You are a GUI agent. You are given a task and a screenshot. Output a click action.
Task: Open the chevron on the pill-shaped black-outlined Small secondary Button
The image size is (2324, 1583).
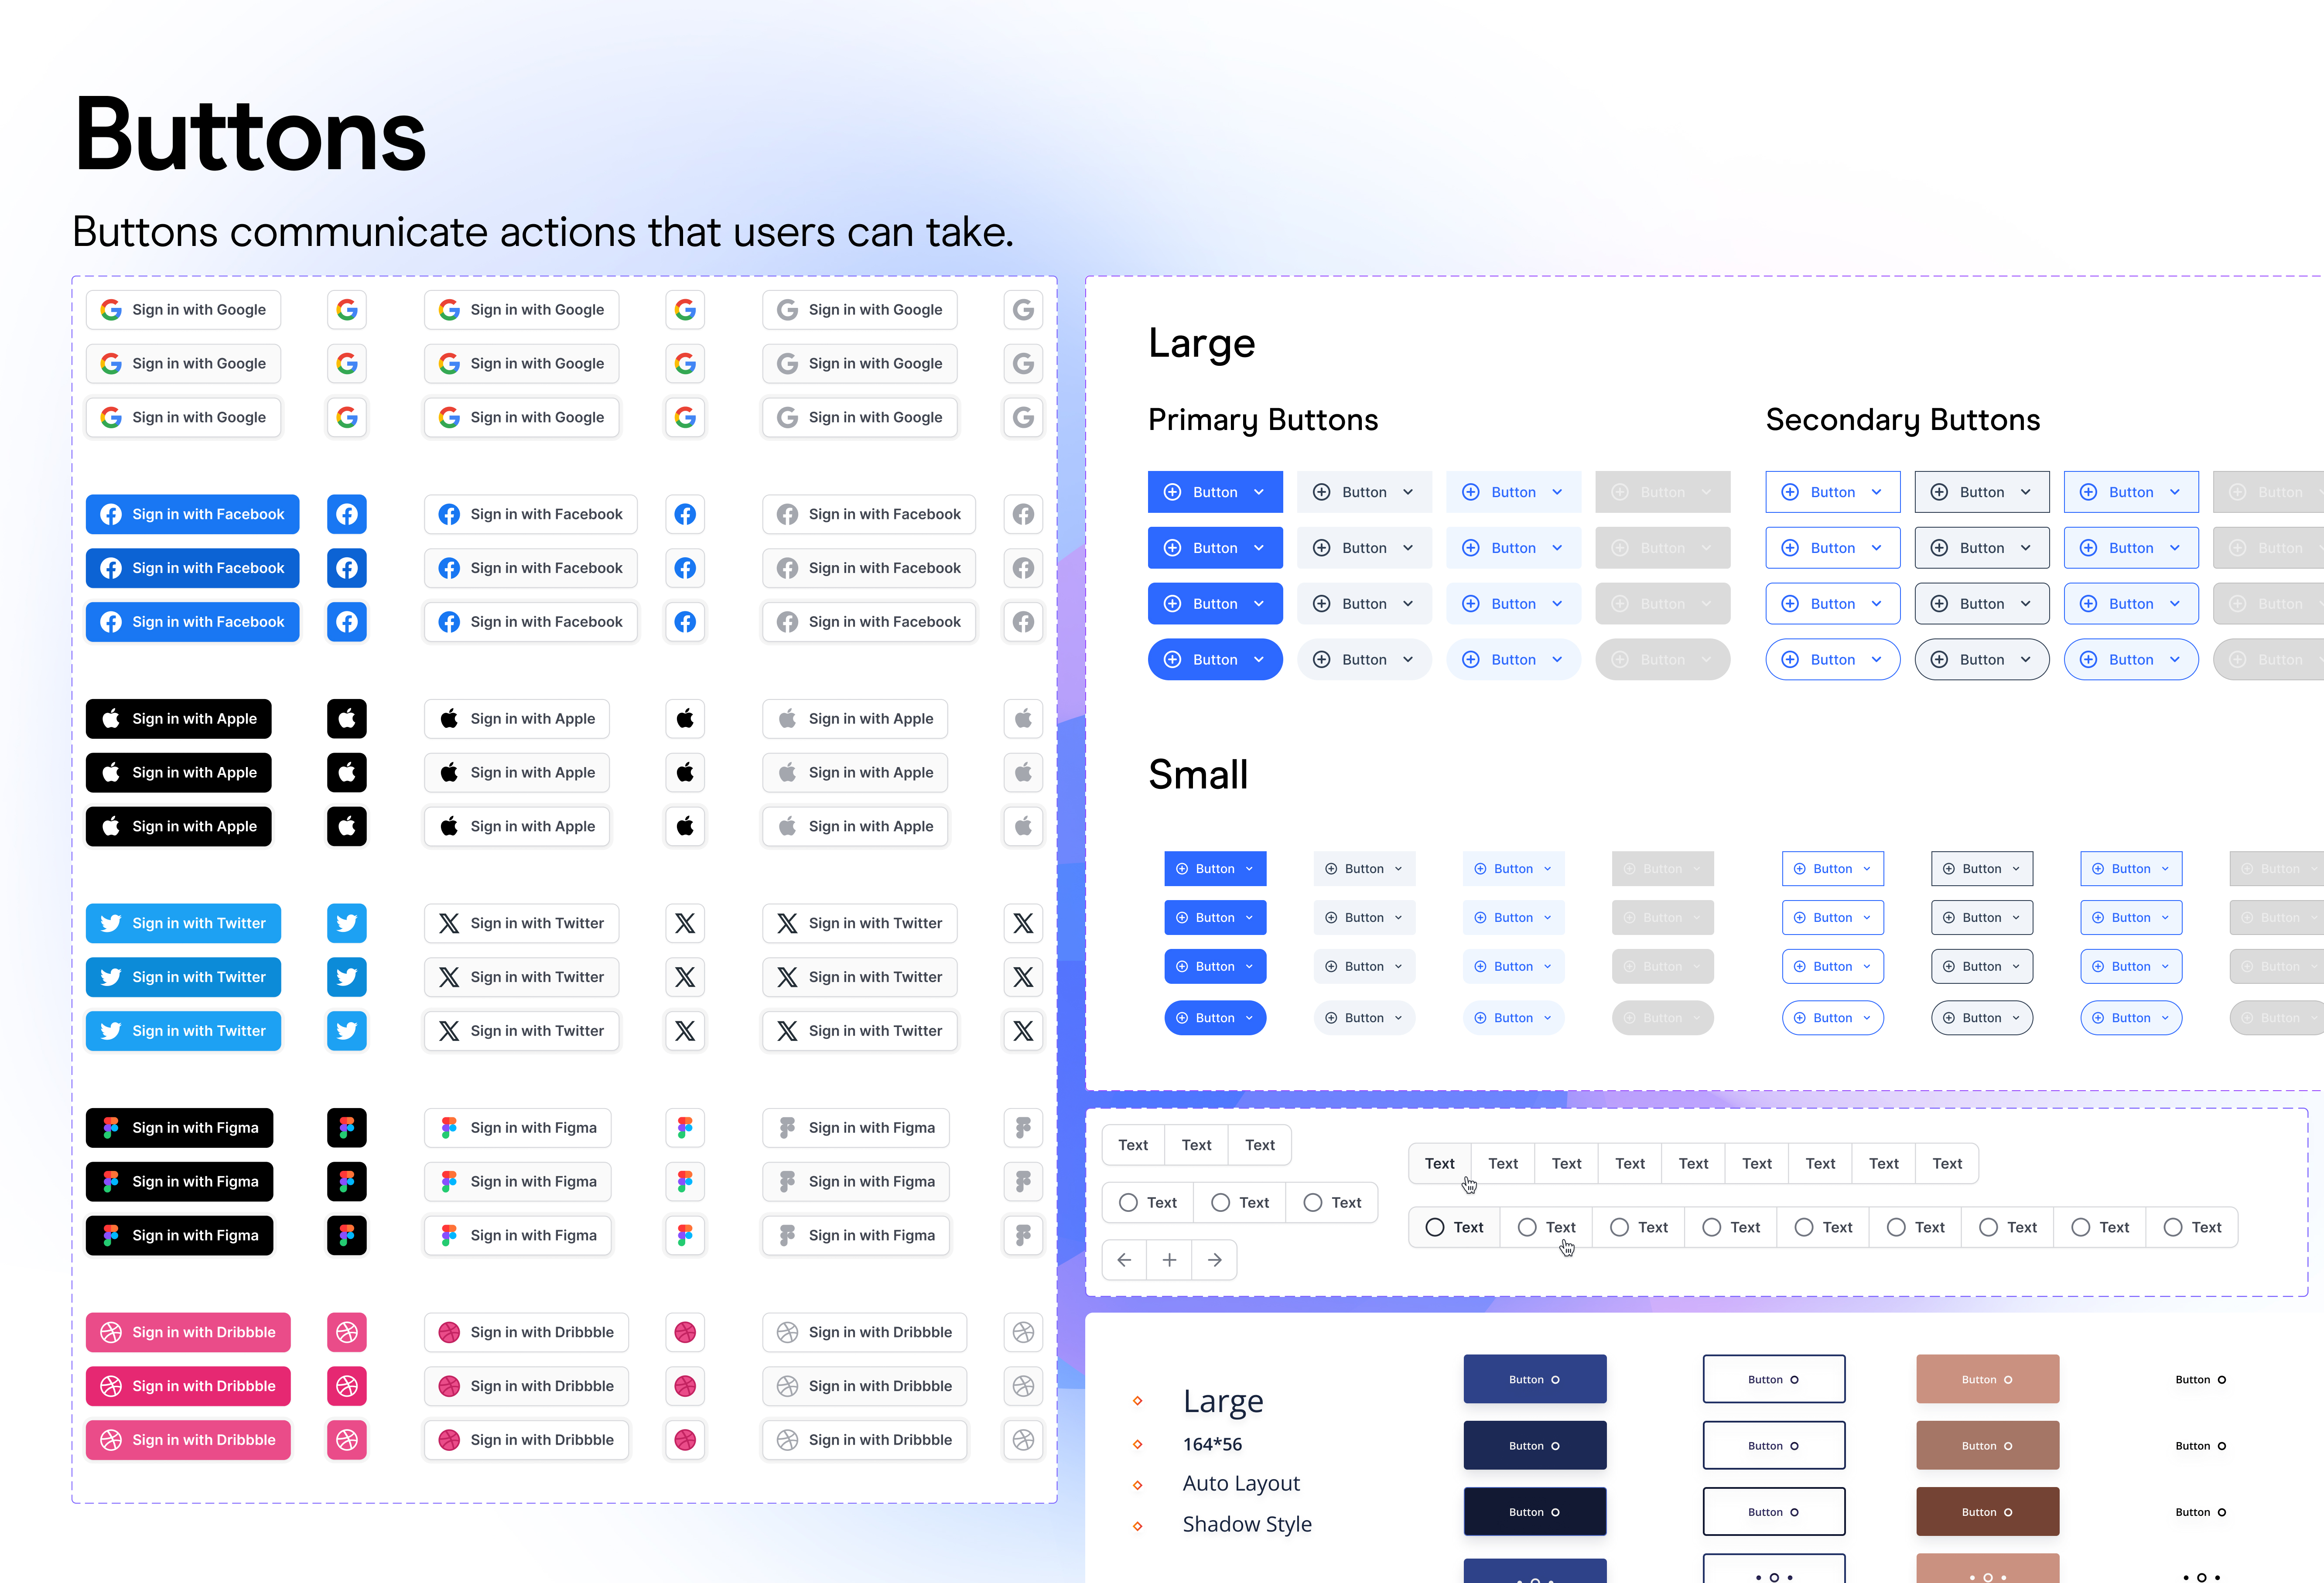2016,1018
